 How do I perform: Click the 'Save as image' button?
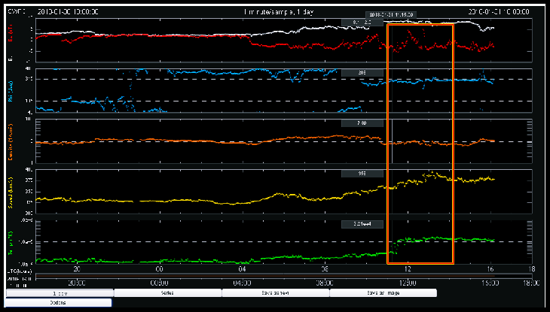point(383,293)
